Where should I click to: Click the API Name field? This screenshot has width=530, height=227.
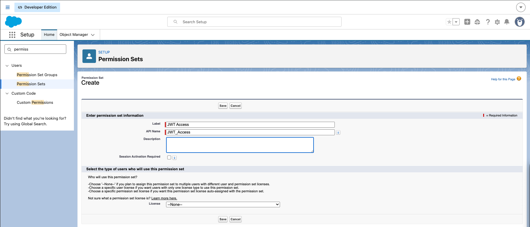[250, 132]
